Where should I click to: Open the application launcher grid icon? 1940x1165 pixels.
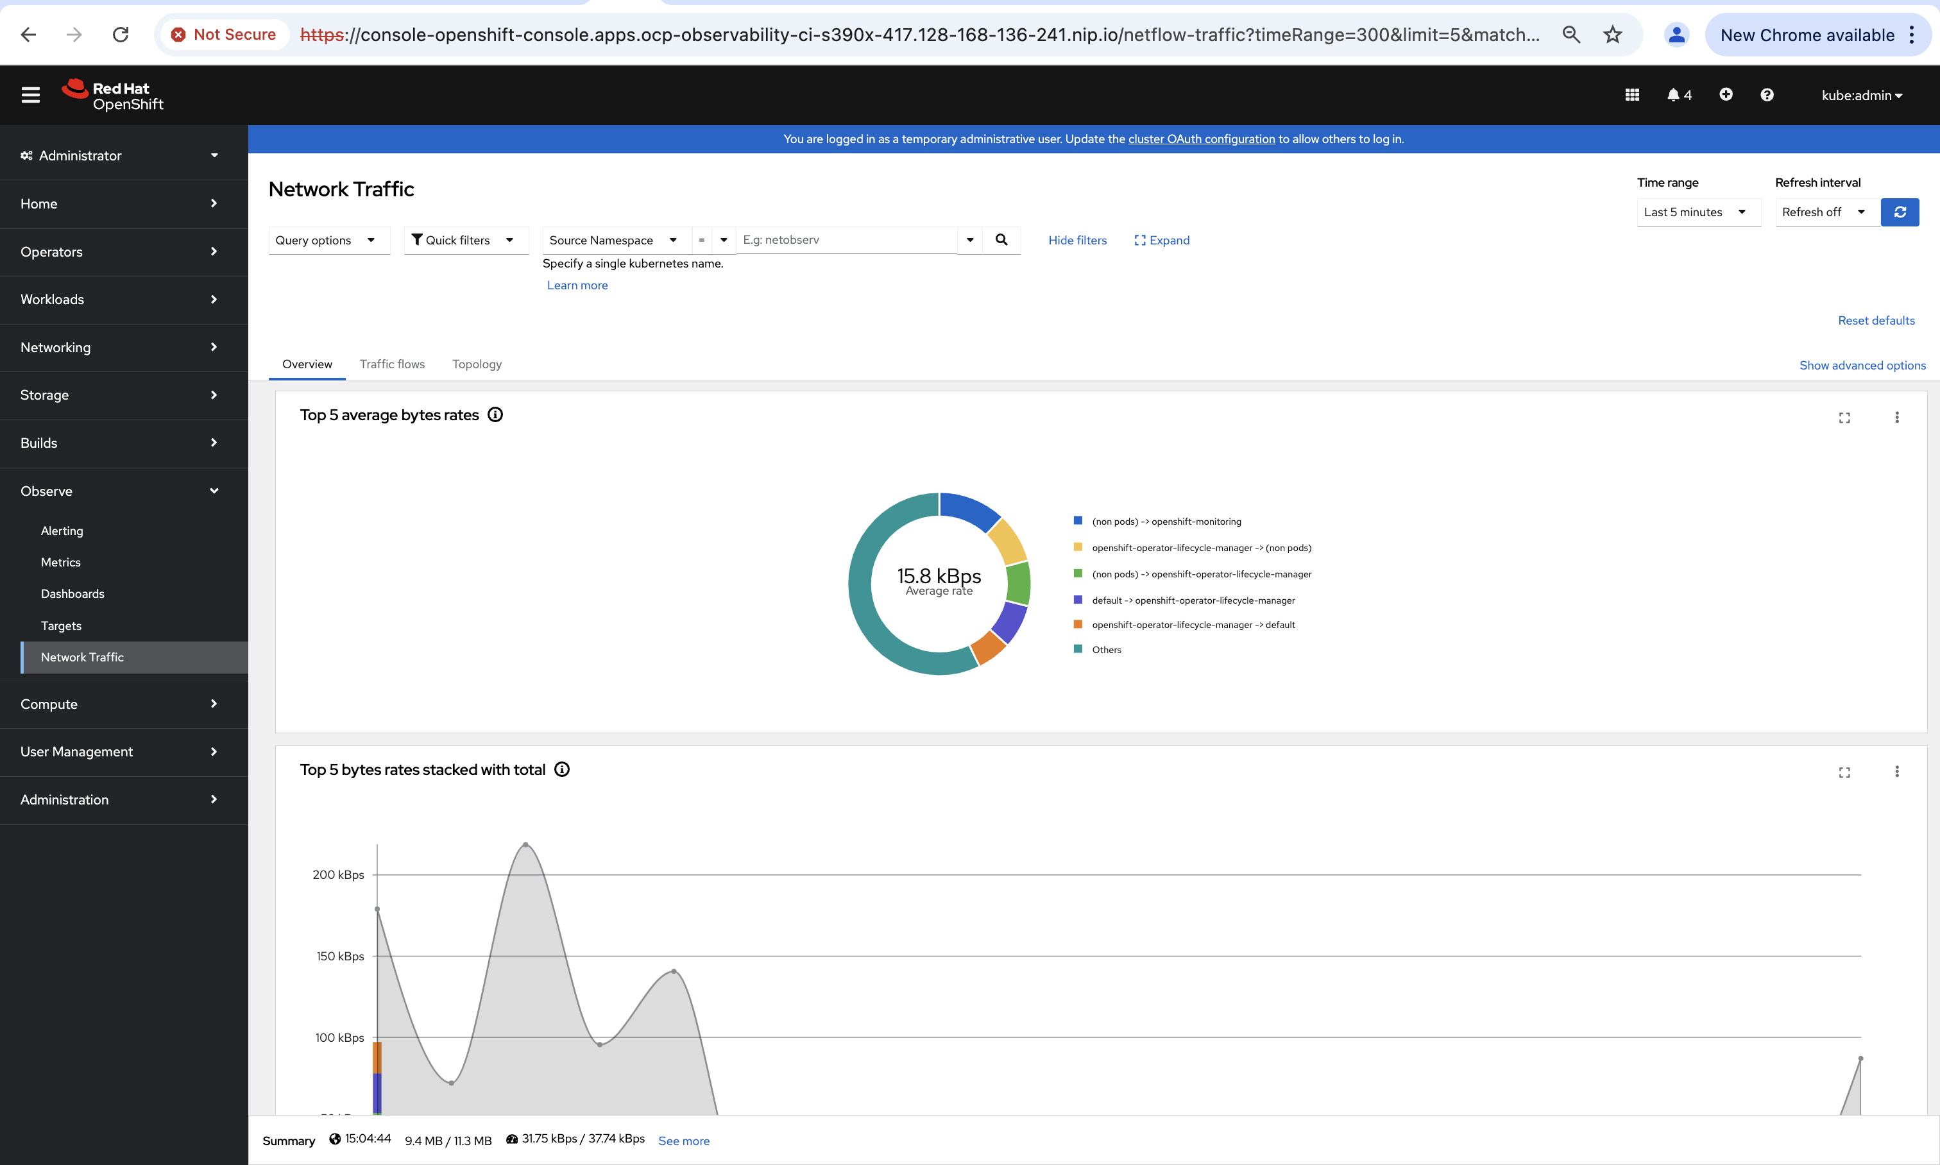1632,95
